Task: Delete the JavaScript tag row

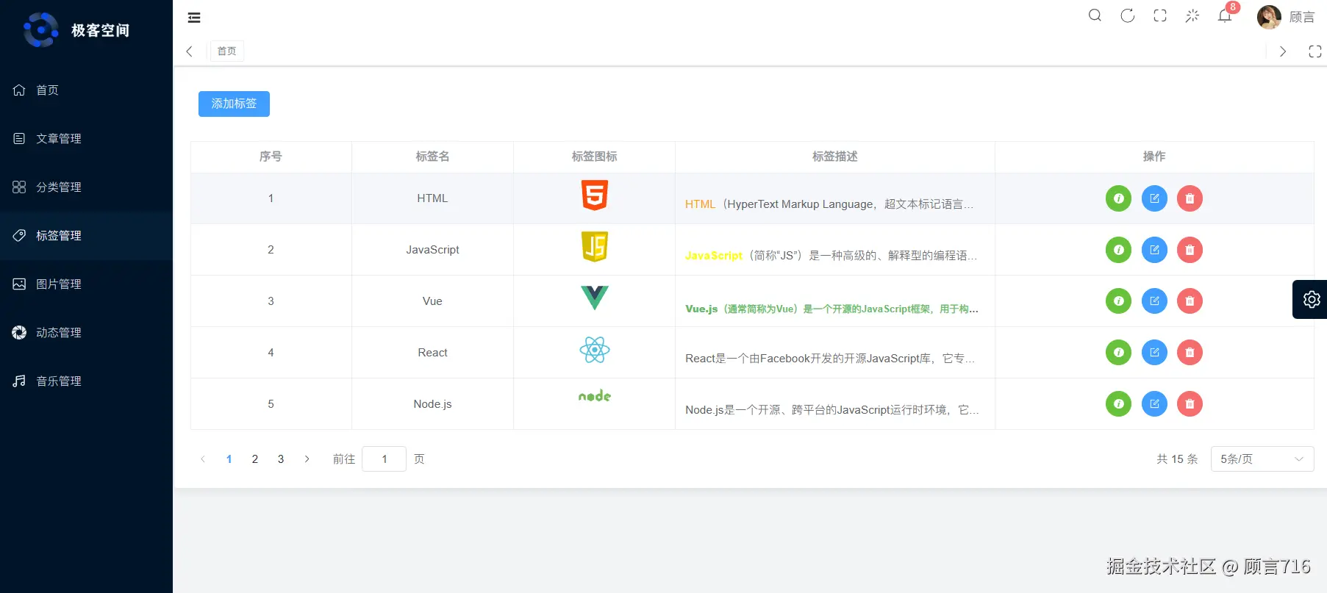Action: [x=1190, y=250]
